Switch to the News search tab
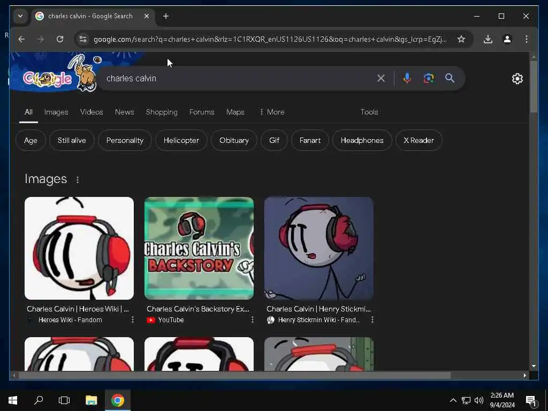Viewport: 548px width, 411px height. click(x=124, y=112)
